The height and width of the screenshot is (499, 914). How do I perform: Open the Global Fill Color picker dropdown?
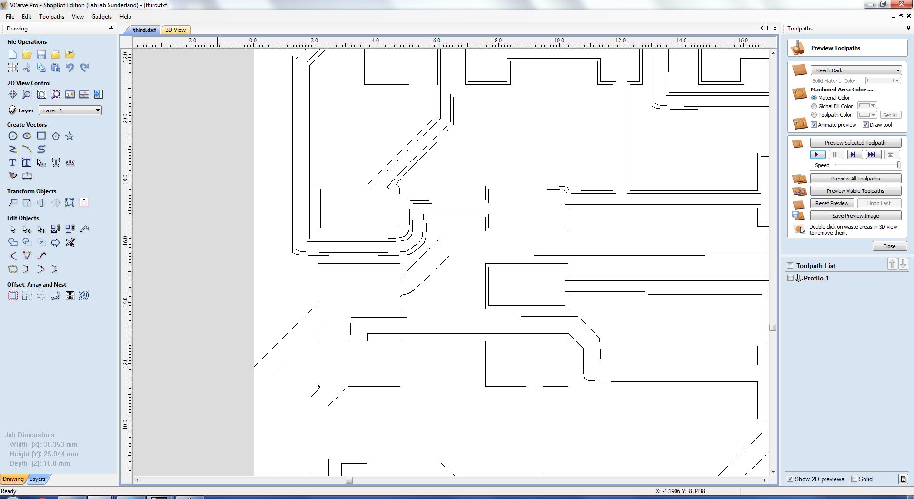pyautogui.click(x=867, y=106)
